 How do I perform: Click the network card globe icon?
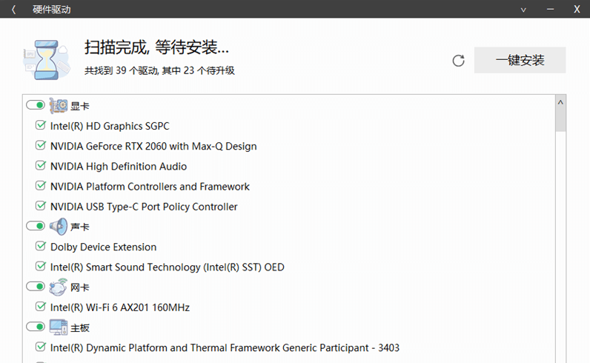tap(58, 287)
